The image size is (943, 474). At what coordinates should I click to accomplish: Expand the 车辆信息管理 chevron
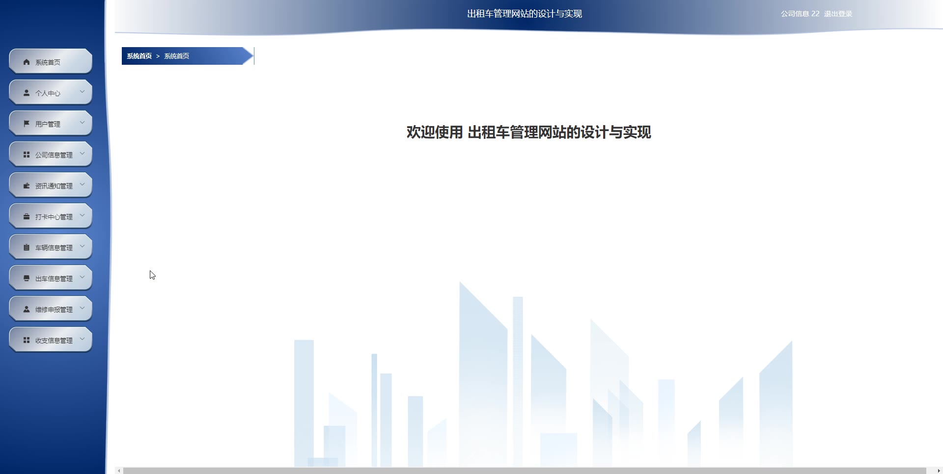click(82, 246)
